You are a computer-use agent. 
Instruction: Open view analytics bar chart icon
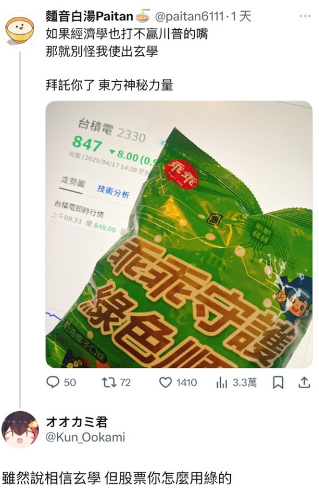click(x=222, y=383)
